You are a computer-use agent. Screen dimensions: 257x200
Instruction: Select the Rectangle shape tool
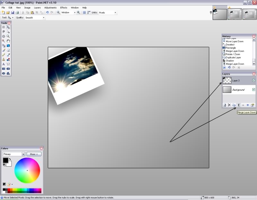tap(4, 69)
